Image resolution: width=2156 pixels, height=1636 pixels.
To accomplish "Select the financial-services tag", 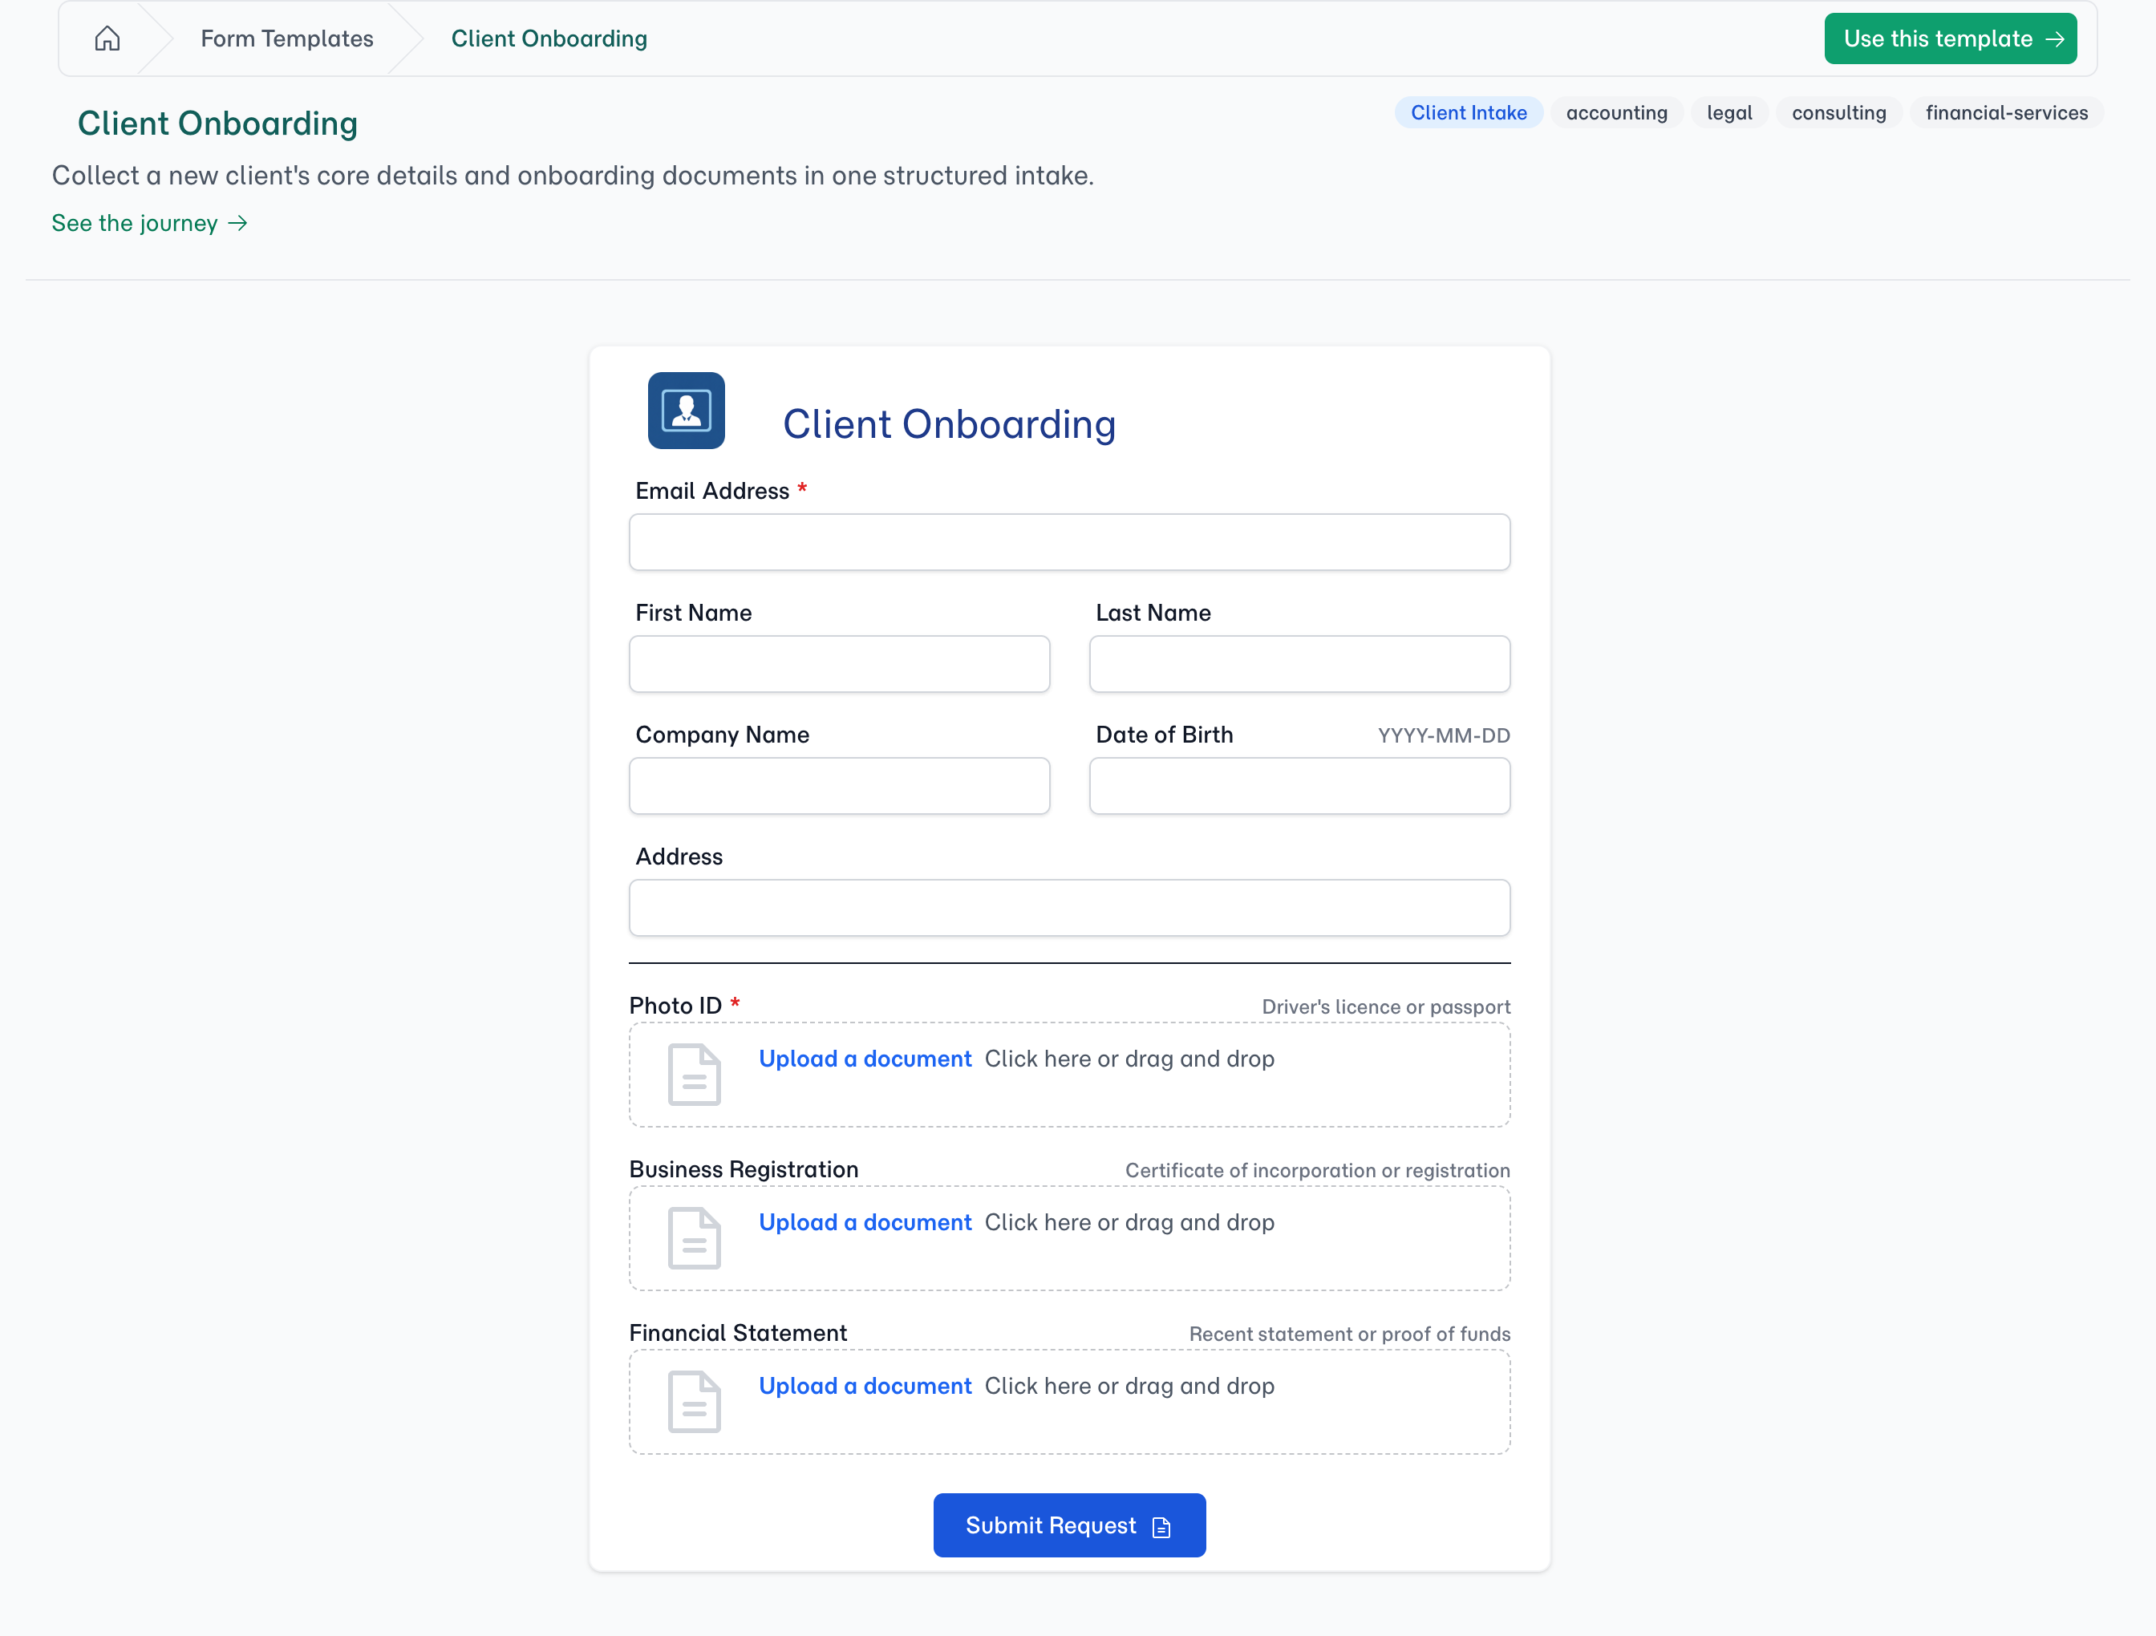I will [x=2007, y=113].
